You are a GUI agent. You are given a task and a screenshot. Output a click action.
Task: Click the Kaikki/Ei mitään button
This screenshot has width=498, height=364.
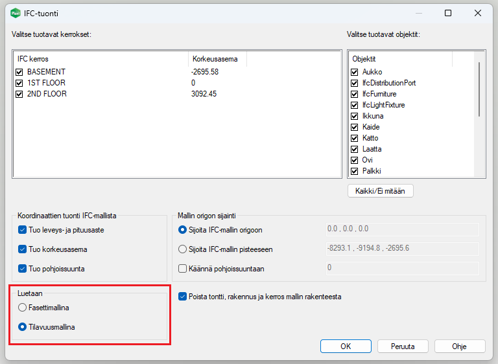pos(381,191)
